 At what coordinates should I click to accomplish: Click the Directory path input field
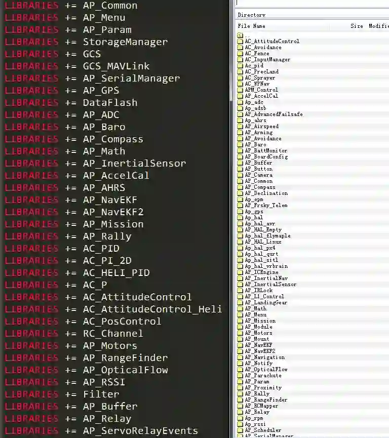click(x=312, y=3)
